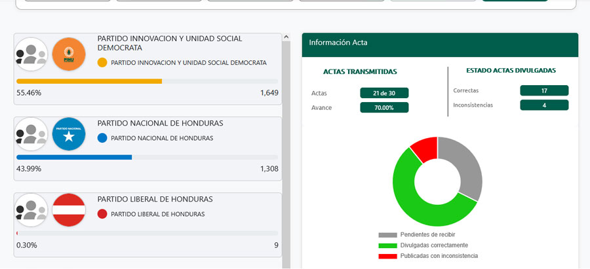Click the Partido Liberal red-white flag logo

pyautogui.click(x=69, y=210)
